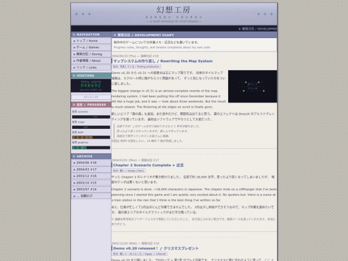Click the sleepy (3am) mood tag
Image resolution: width=348 pixels, height=261 pixels.
(128, 171)
